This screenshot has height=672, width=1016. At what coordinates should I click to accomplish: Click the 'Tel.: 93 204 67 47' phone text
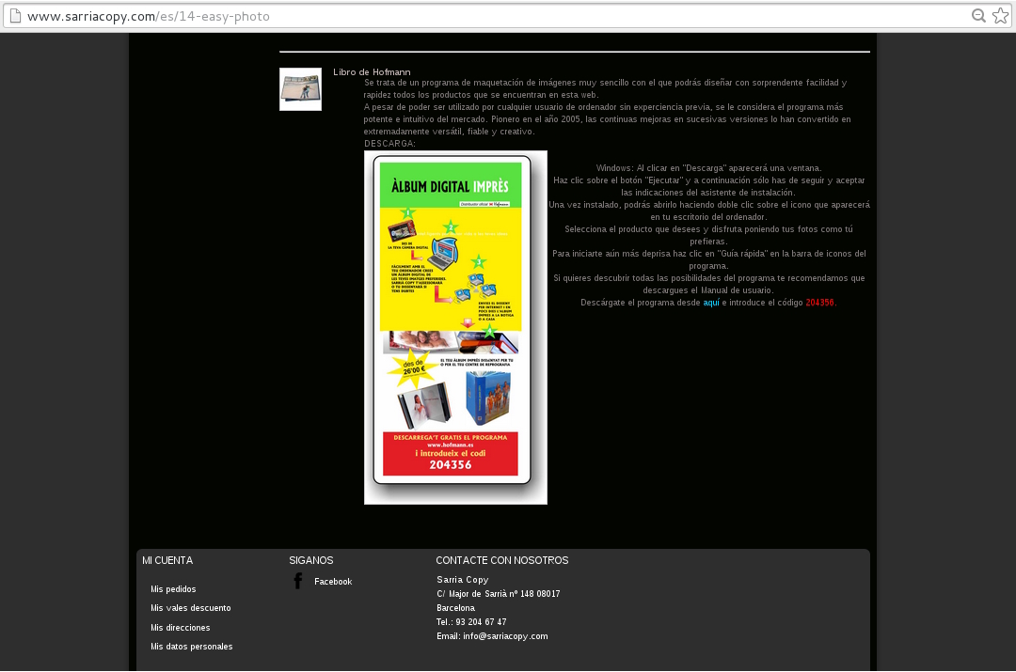pos(471,621)
